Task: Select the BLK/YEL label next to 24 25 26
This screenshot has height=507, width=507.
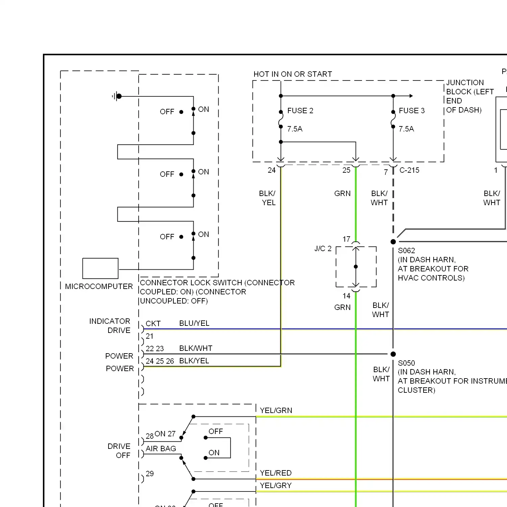Action: tap(194, 361)
